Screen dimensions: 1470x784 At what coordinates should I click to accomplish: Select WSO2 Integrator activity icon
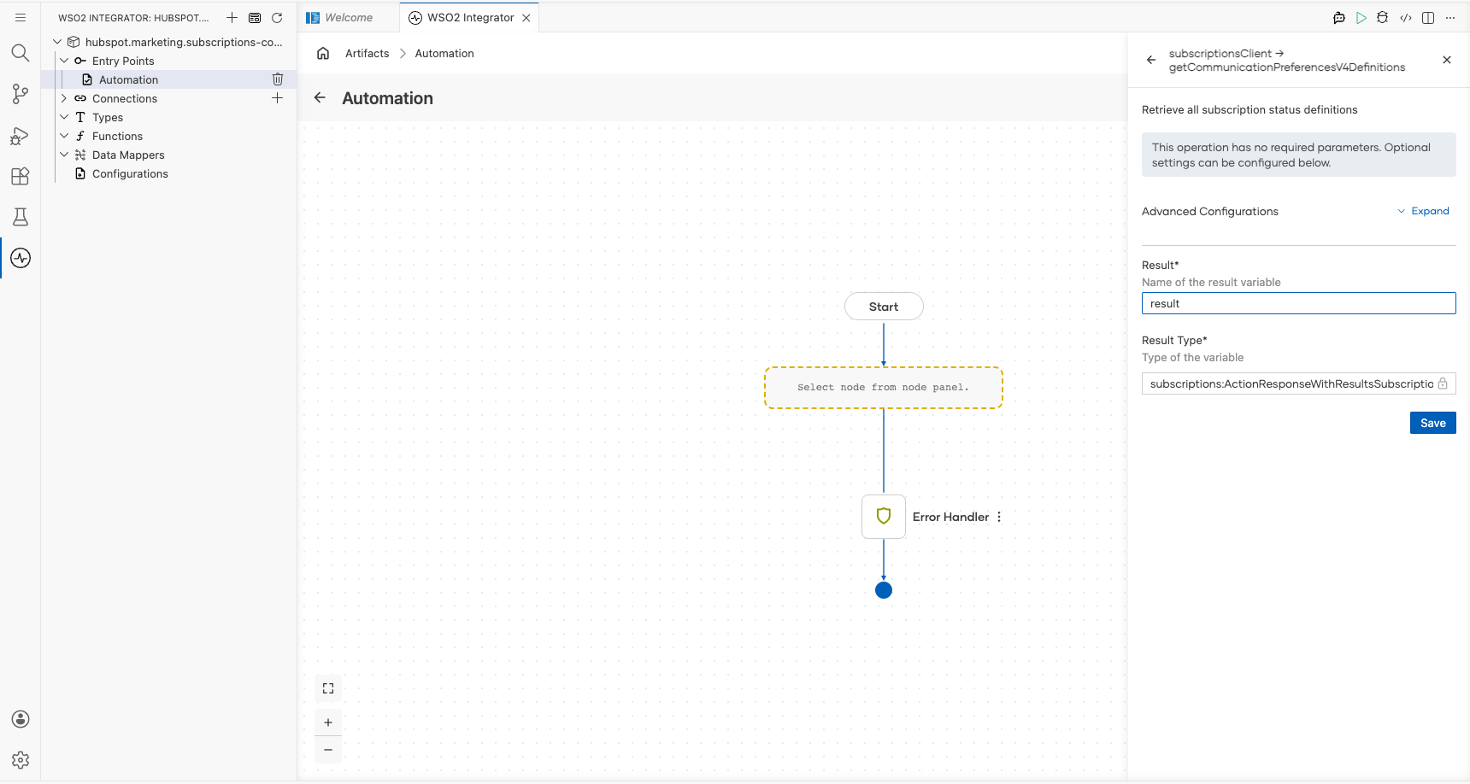click(x=21, y=258)
